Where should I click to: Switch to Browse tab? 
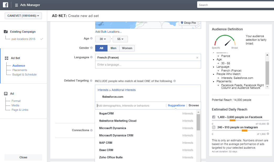tap(194, 105)
